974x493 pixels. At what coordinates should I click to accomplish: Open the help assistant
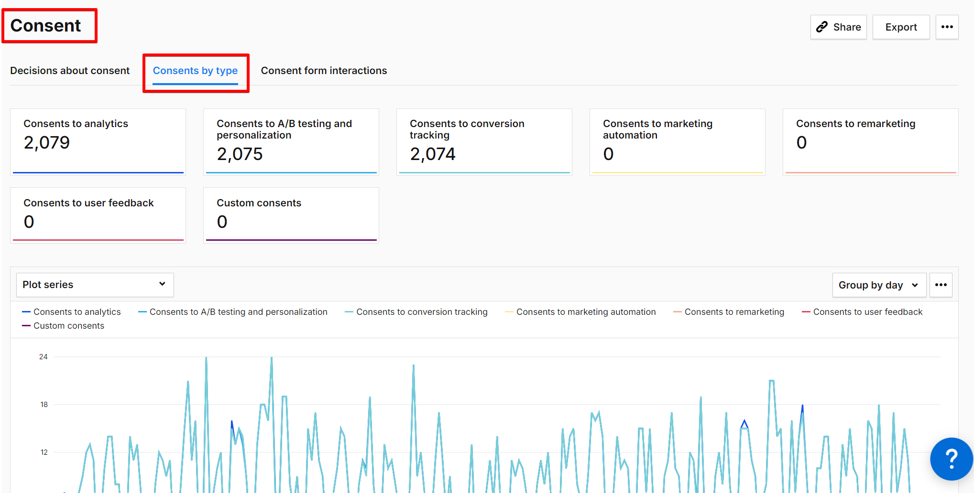[x=951, y=459]
